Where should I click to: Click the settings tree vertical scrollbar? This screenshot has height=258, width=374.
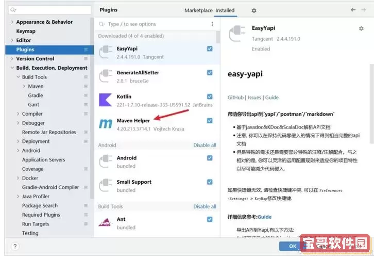pyautogui.click(x=92, y=108)
